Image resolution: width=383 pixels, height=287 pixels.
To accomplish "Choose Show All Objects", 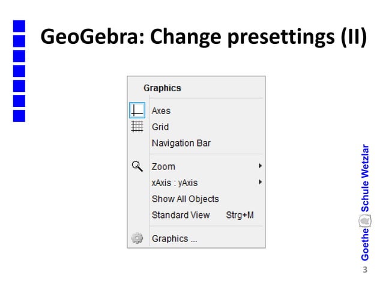I will point(185,199).
